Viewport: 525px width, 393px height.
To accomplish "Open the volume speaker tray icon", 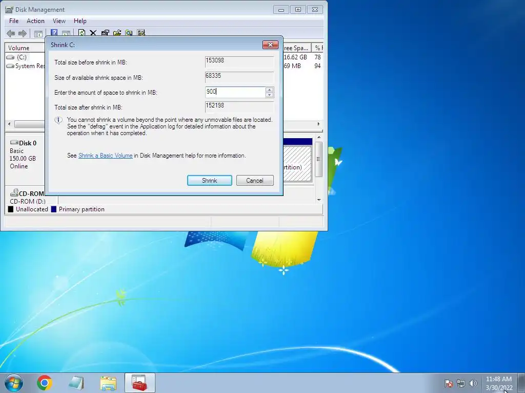I will coord(473,383).
